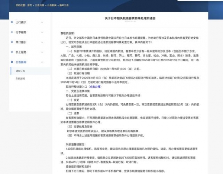The image size is (223, 174).
Task: Click the 行李服务 luggage icon
Action: point(12,32)
